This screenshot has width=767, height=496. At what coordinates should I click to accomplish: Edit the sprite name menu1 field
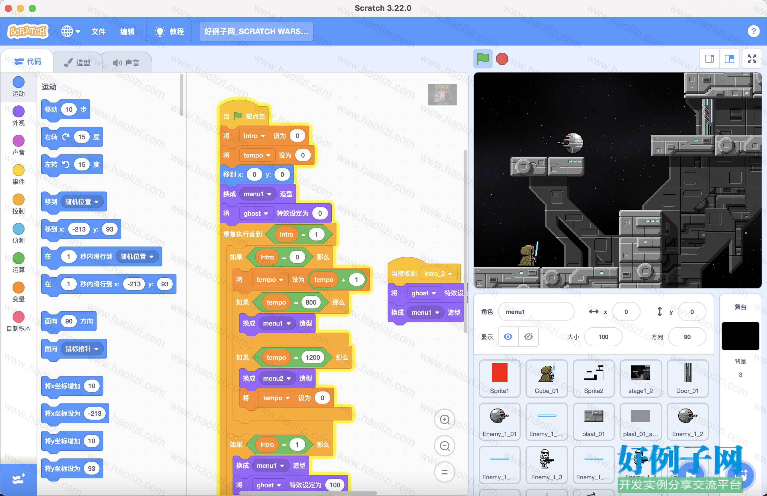(x=536, y=311)
